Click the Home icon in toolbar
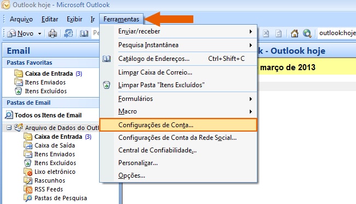The height and width of the screenshot is (204, 356). point(295,33)
